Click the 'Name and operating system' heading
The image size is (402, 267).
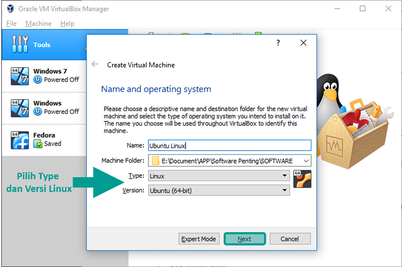click(156, 89)
